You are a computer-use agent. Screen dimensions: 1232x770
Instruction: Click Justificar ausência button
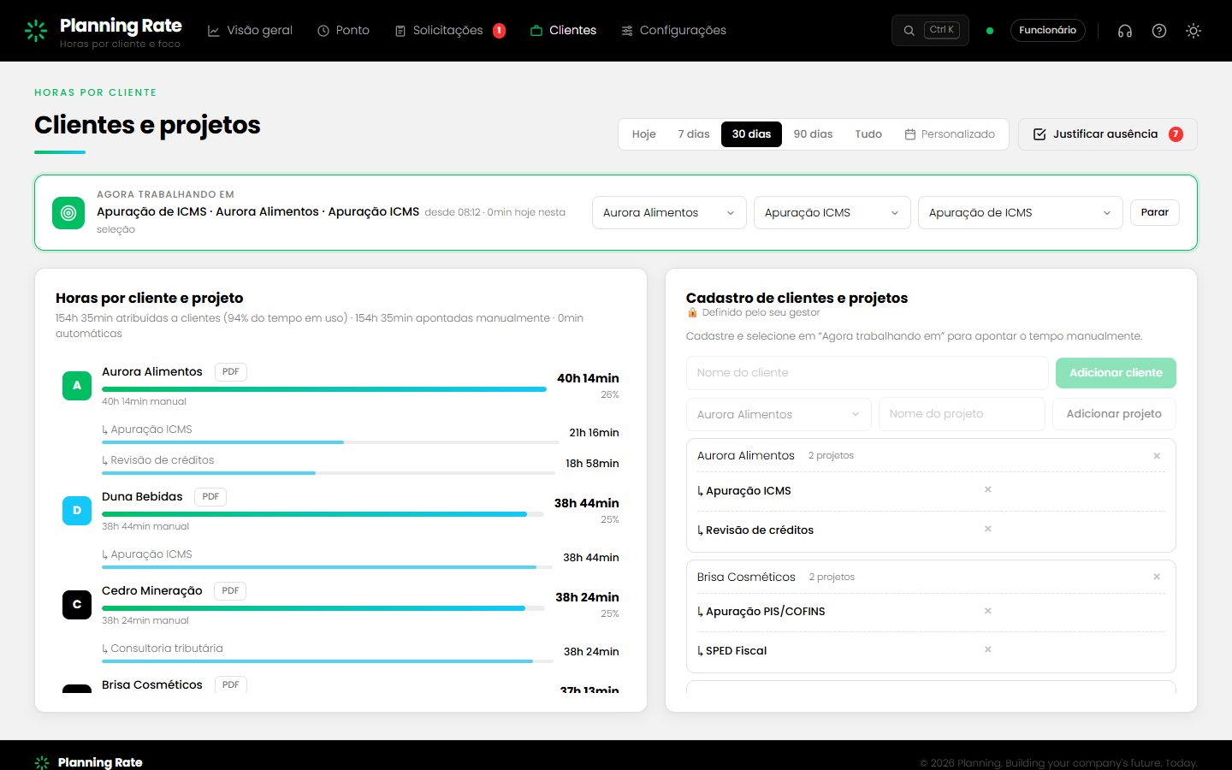(x=1107, y=134)
